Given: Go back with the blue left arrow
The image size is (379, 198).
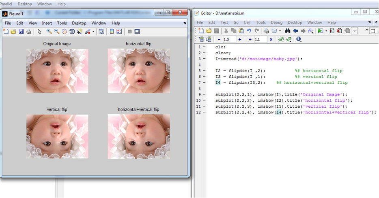Looking at the screenshot, I should pos(295,31).
